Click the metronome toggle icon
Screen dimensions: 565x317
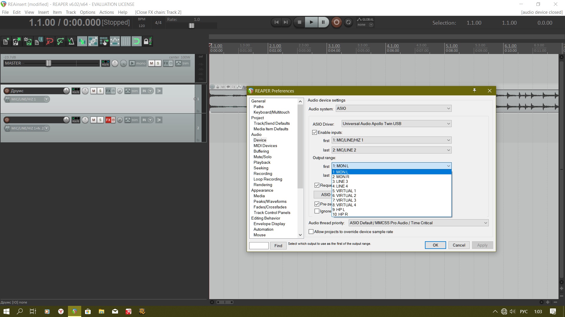tap(71, 41)
